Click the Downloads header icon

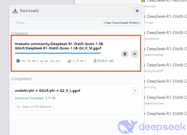click(15, 11)
